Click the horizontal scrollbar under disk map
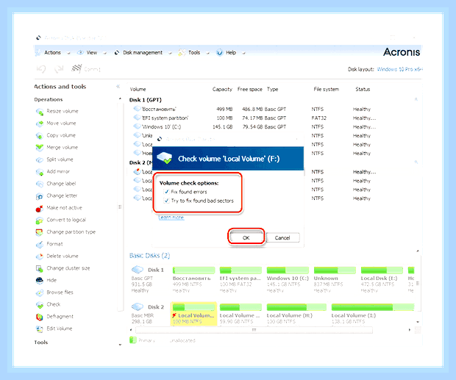 click(x=254, y=330)
